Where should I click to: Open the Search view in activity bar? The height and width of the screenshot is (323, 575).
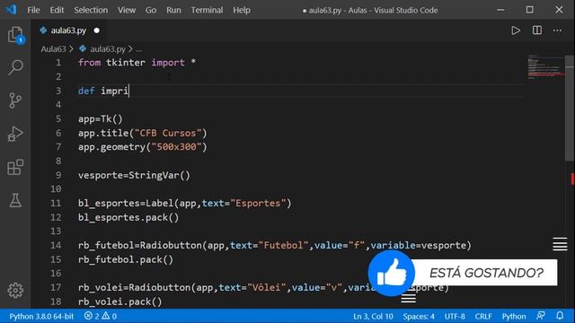(15, 67)
